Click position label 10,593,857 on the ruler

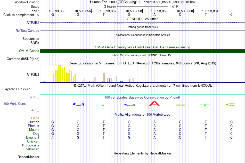click(x=108, y=11)
